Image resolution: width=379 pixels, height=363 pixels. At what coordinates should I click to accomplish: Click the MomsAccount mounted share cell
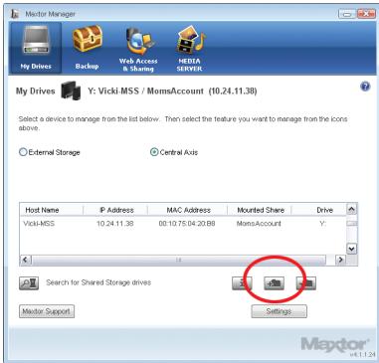pos(259,224)
